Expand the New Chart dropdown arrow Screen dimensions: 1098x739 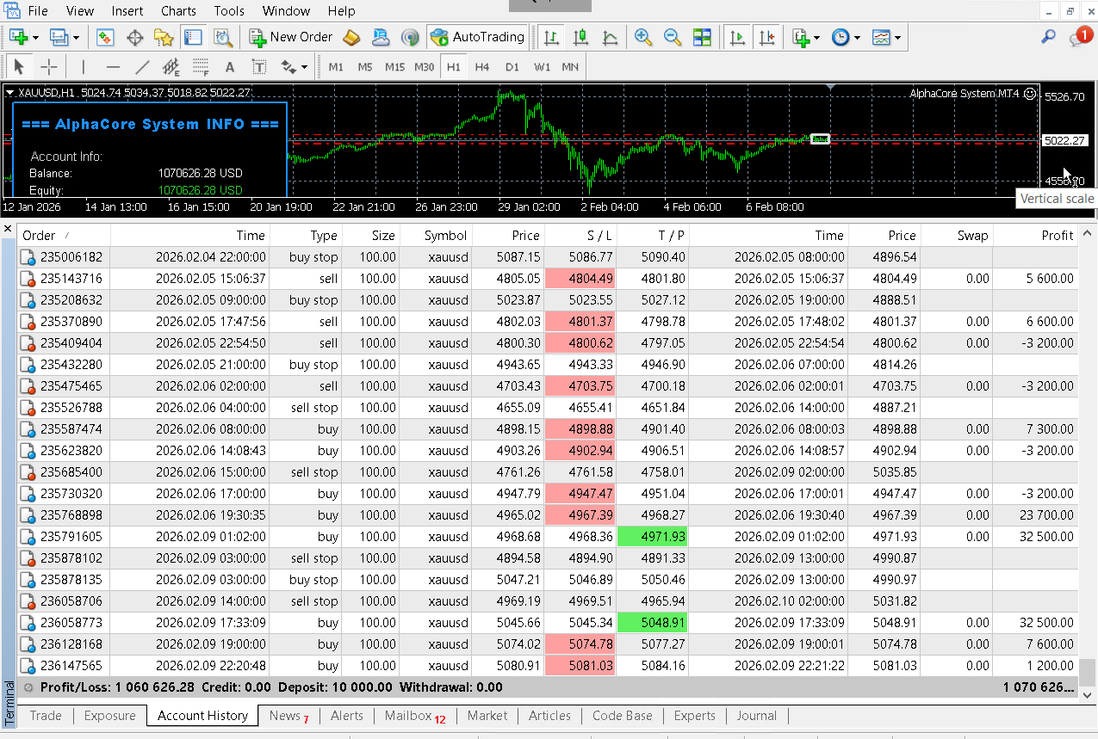(x=35, y=38)
